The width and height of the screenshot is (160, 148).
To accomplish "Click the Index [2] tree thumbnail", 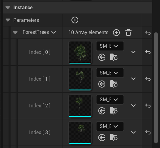I will (80, 106).
